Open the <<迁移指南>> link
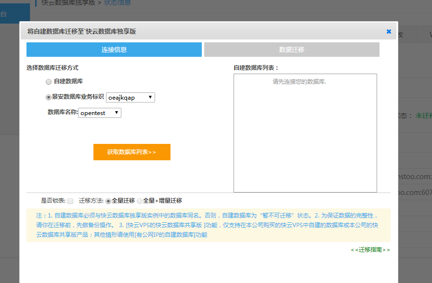The image size is (432, 283). click(370, 250)
